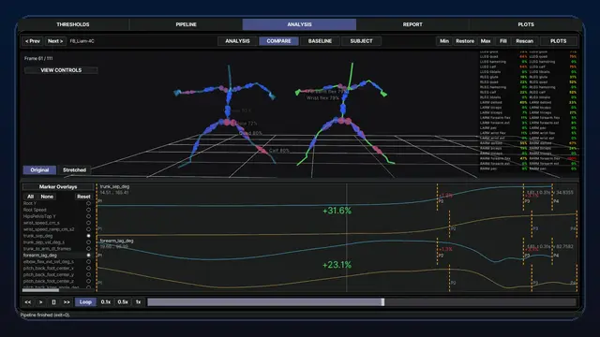Click the +23.1% value on forearm_lag_deg graph
The width and height of the screenshot is (600, 337).
[337, 265]
